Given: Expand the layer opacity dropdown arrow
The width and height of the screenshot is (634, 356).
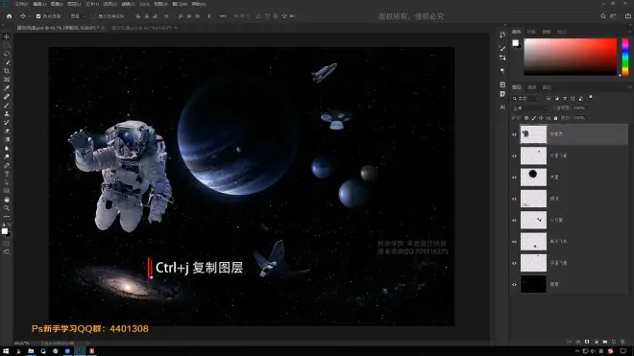Looking at the screenshot, I should click(x=590, y=108).
